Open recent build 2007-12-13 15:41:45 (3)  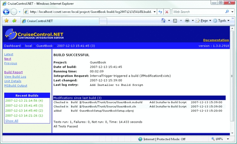(24, 105)
